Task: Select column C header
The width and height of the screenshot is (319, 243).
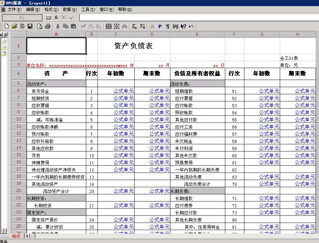Action: 116,34
